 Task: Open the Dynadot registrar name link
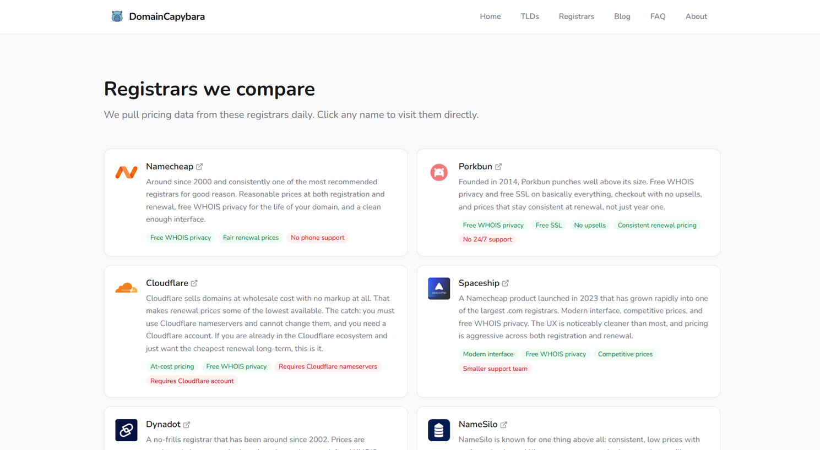(x=163, y=424)
